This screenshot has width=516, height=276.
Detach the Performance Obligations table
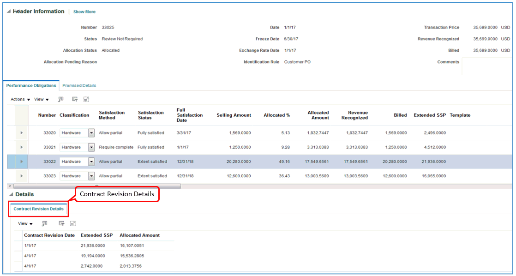coord(86,99)
